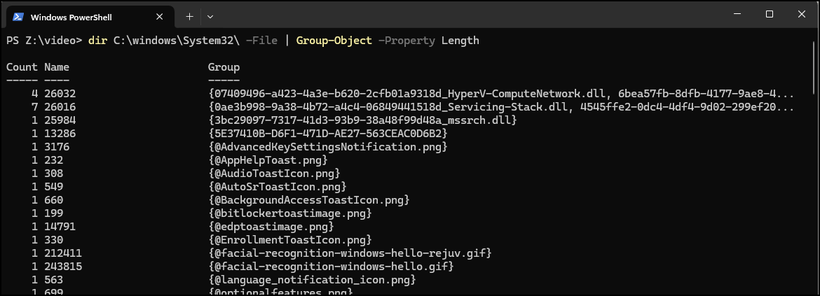Click the PowerShell icon in the tab
Image resolution: width=820 pixels, height=296 pixels.
pyautogui.click(x=18, y=17)
